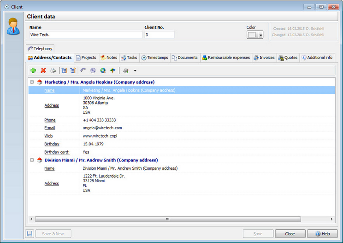Image resolution: width=343 pixels, height=243 pixels.
Task: Click the E-mail field label link
Action: pos(50,128)
